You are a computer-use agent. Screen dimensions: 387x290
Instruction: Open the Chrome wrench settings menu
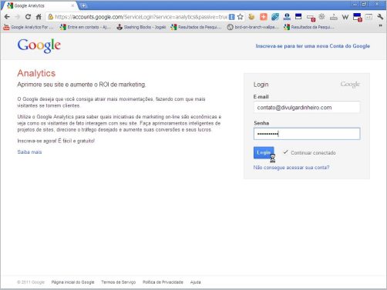tap(380, 17)
